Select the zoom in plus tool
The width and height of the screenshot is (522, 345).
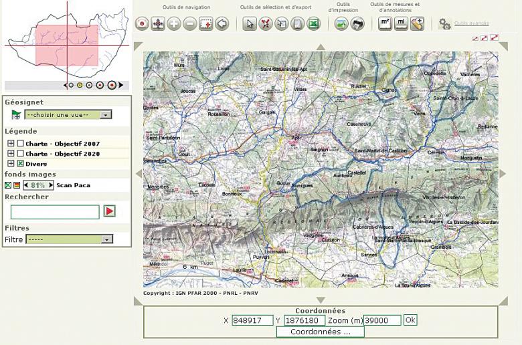pos(174,23)
